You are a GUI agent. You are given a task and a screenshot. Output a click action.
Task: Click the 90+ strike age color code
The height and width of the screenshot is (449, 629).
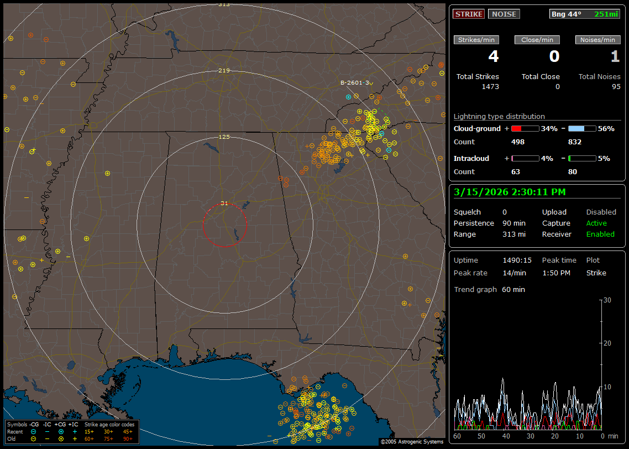pos(128,438)
